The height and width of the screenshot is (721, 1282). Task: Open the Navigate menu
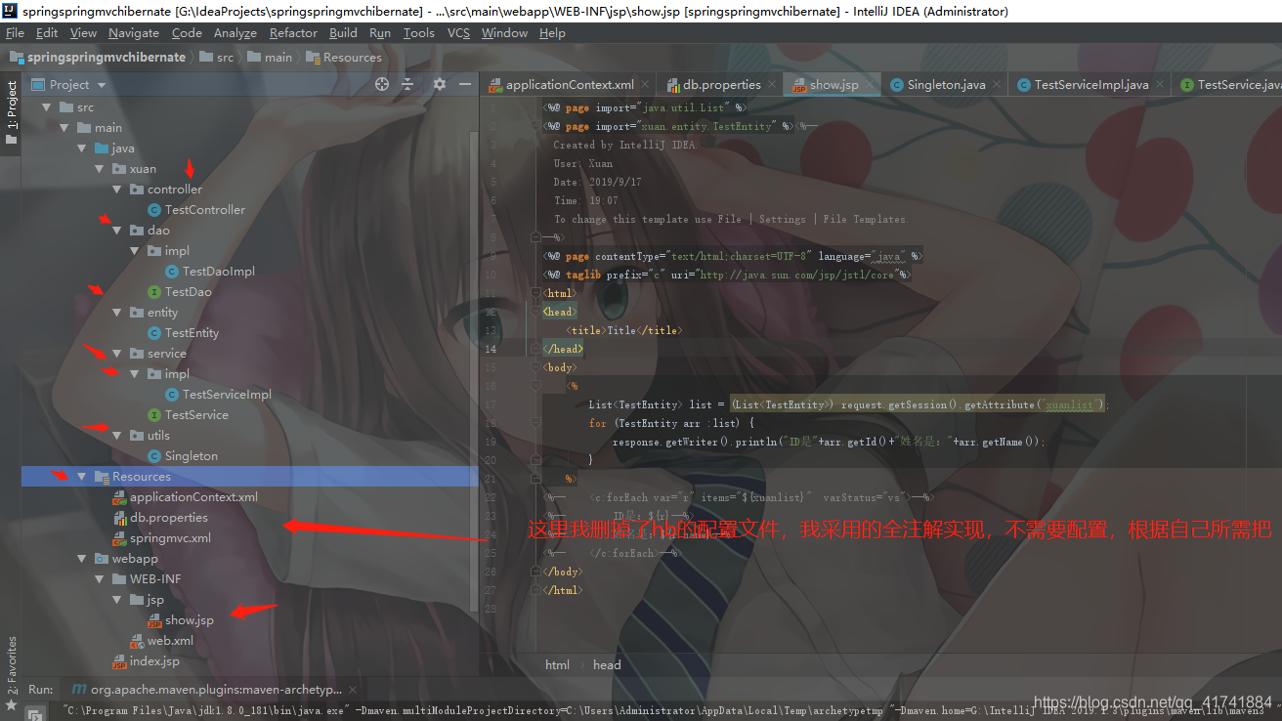coord(133,32)
